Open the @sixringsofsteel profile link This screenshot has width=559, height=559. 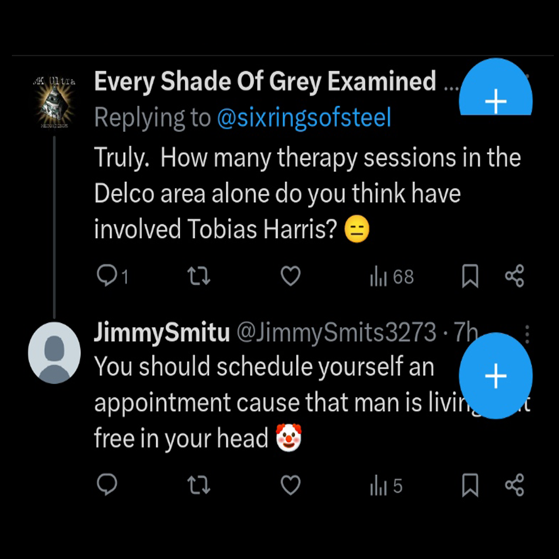(x=304, y=119)
